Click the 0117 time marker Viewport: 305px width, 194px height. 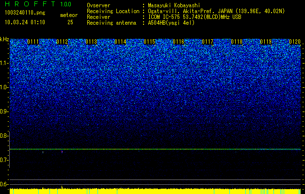[208, 42]
